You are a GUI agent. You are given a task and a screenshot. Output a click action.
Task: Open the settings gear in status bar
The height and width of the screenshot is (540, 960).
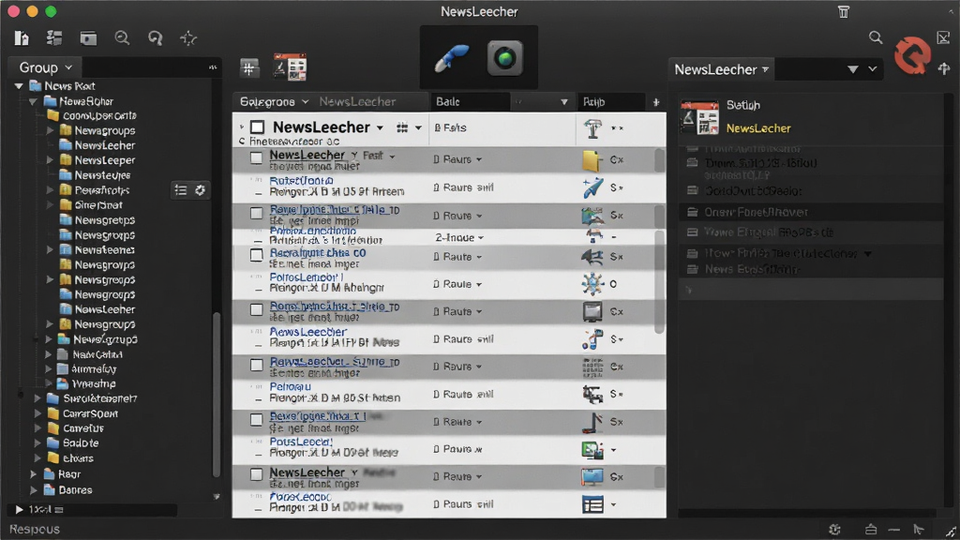pyautogui.click(x=834, y=530)
